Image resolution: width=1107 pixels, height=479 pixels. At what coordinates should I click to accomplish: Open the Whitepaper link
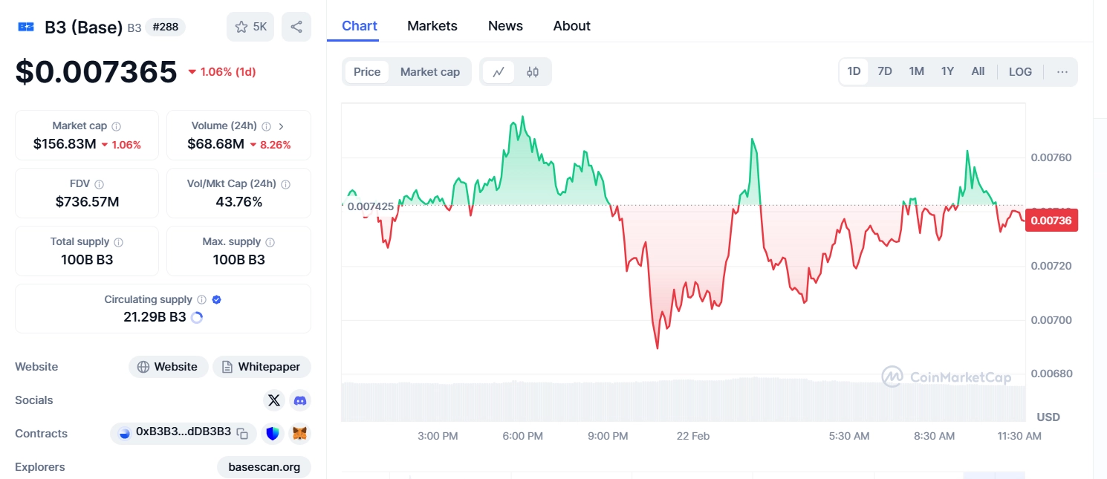(262, 367)
